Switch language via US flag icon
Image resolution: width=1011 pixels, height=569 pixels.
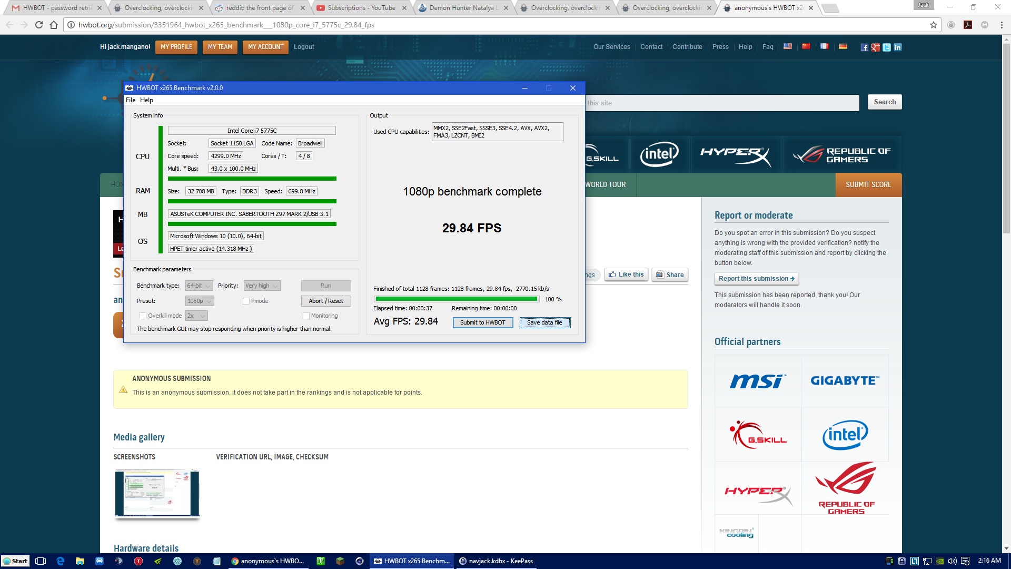pyautogui.click(x=788, y=46)
